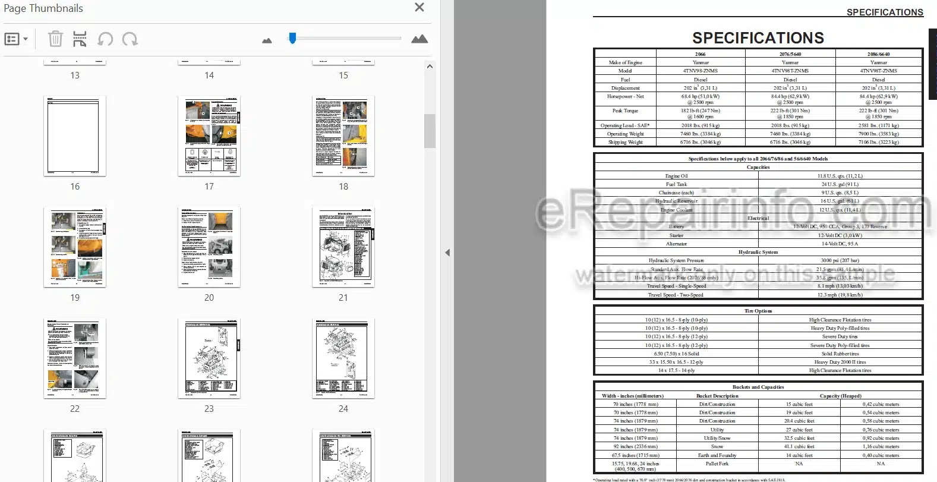
Task: Click the 'Hydraulic System Pressure' row
Action: tap(758, 260)
